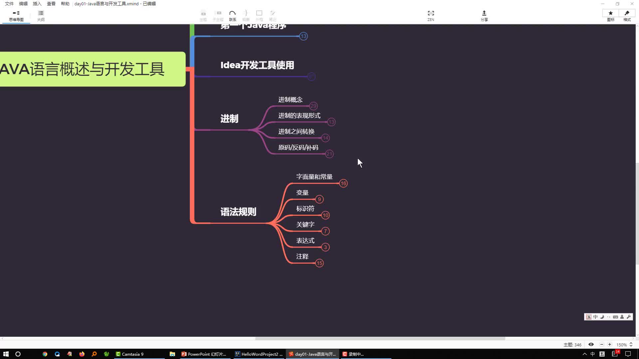Select the 字面量和常量 subtopic

[315, 177]
